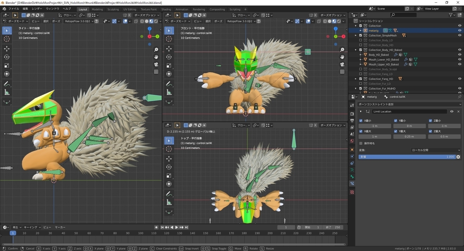Open the Armature data properties tab

[x=352, y=170]
